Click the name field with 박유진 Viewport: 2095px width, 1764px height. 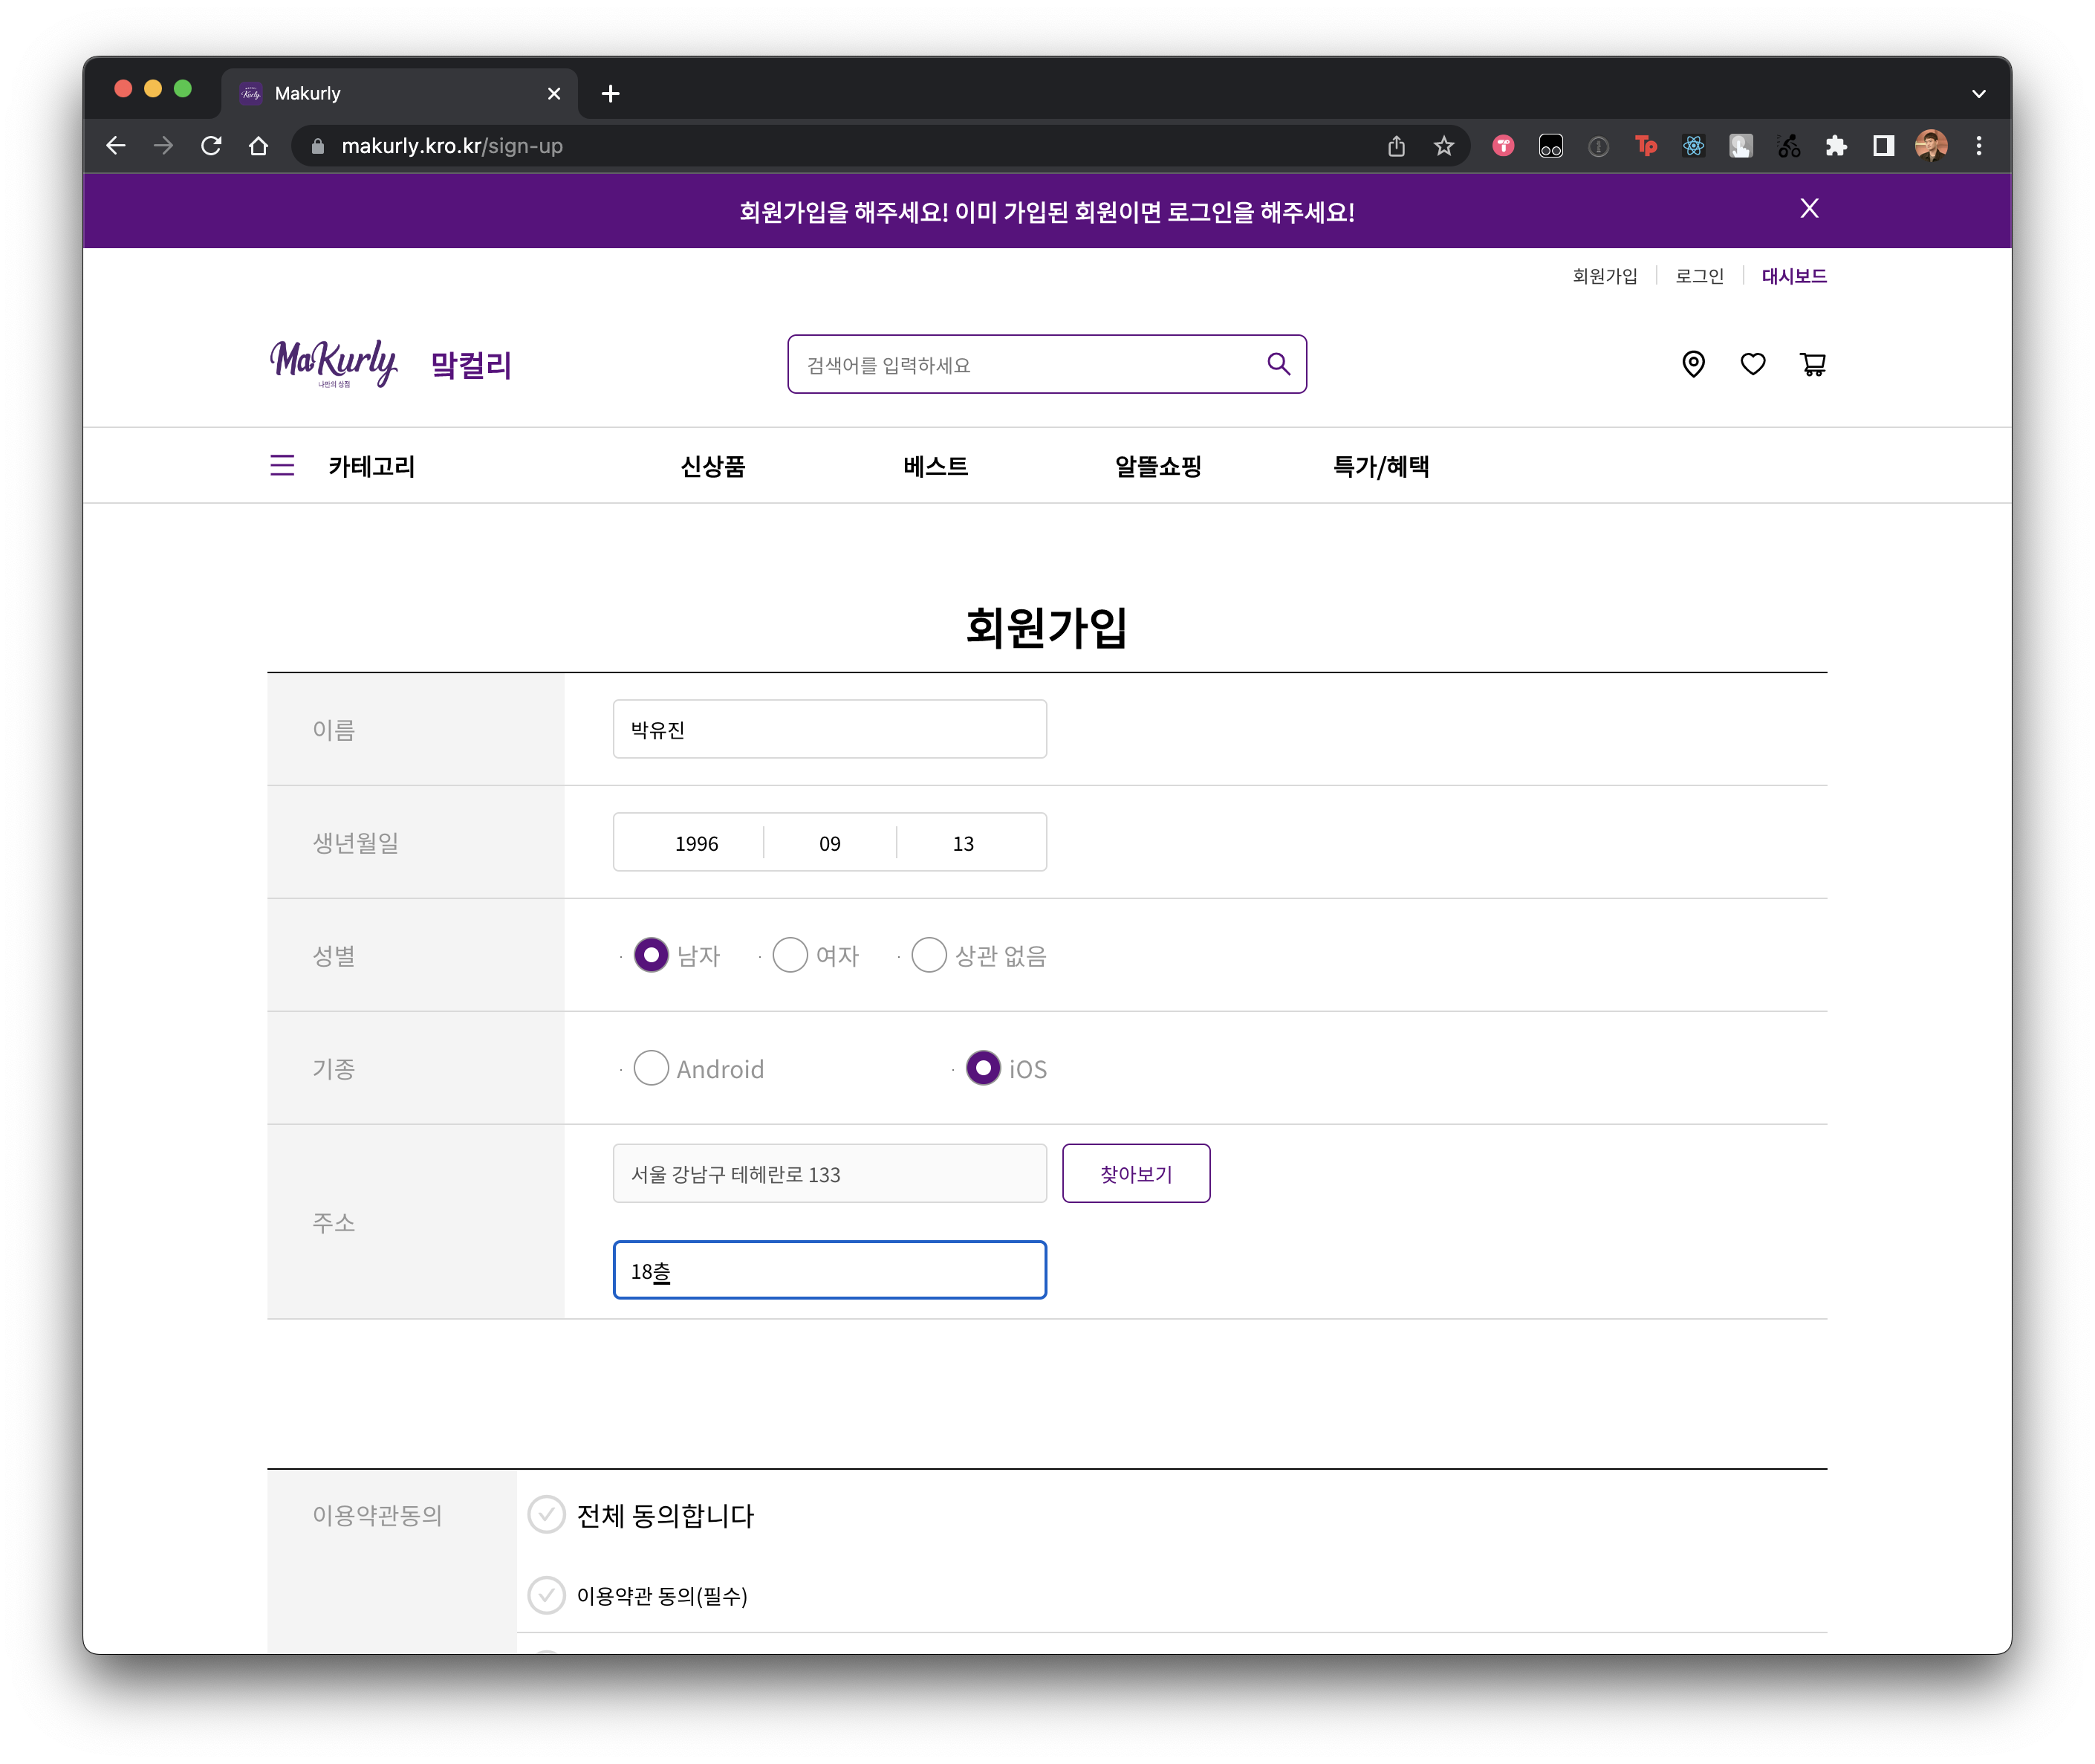[x=829, y=729]
